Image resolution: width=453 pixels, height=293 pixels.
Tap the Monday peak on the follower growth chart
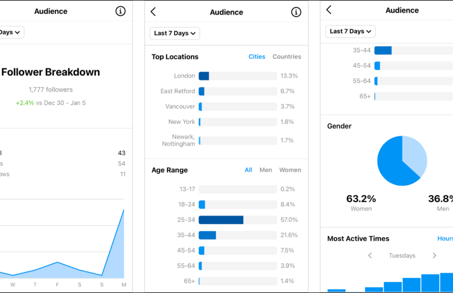[123, 210]
